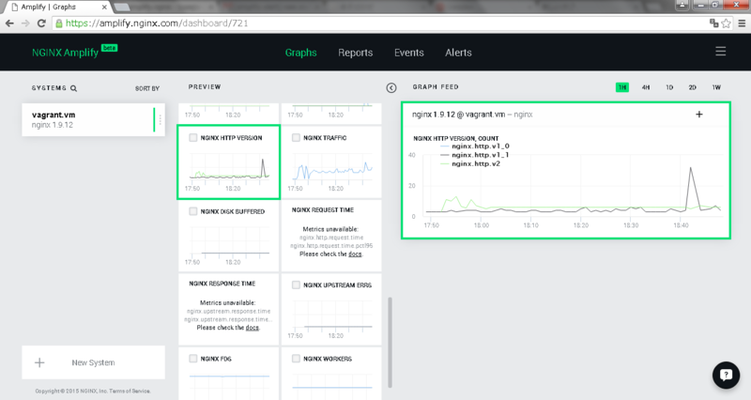The width and height of the screenshot is (751, 400).
Task: Click the New System button
Action: (x=93, y=362)
